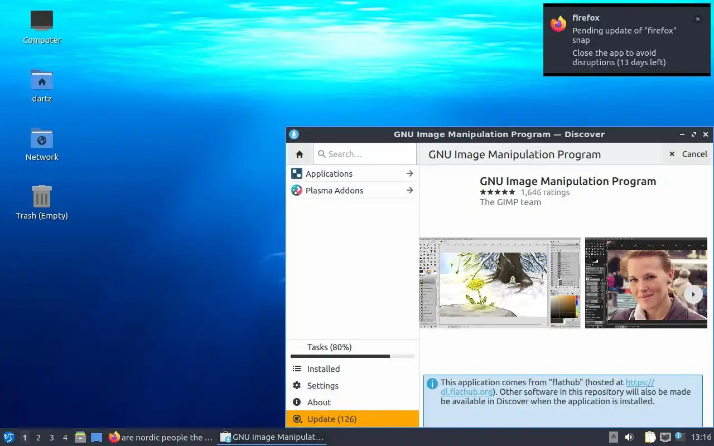
Task: Click the Firefox icon in the notification
Action: point(558,24)
